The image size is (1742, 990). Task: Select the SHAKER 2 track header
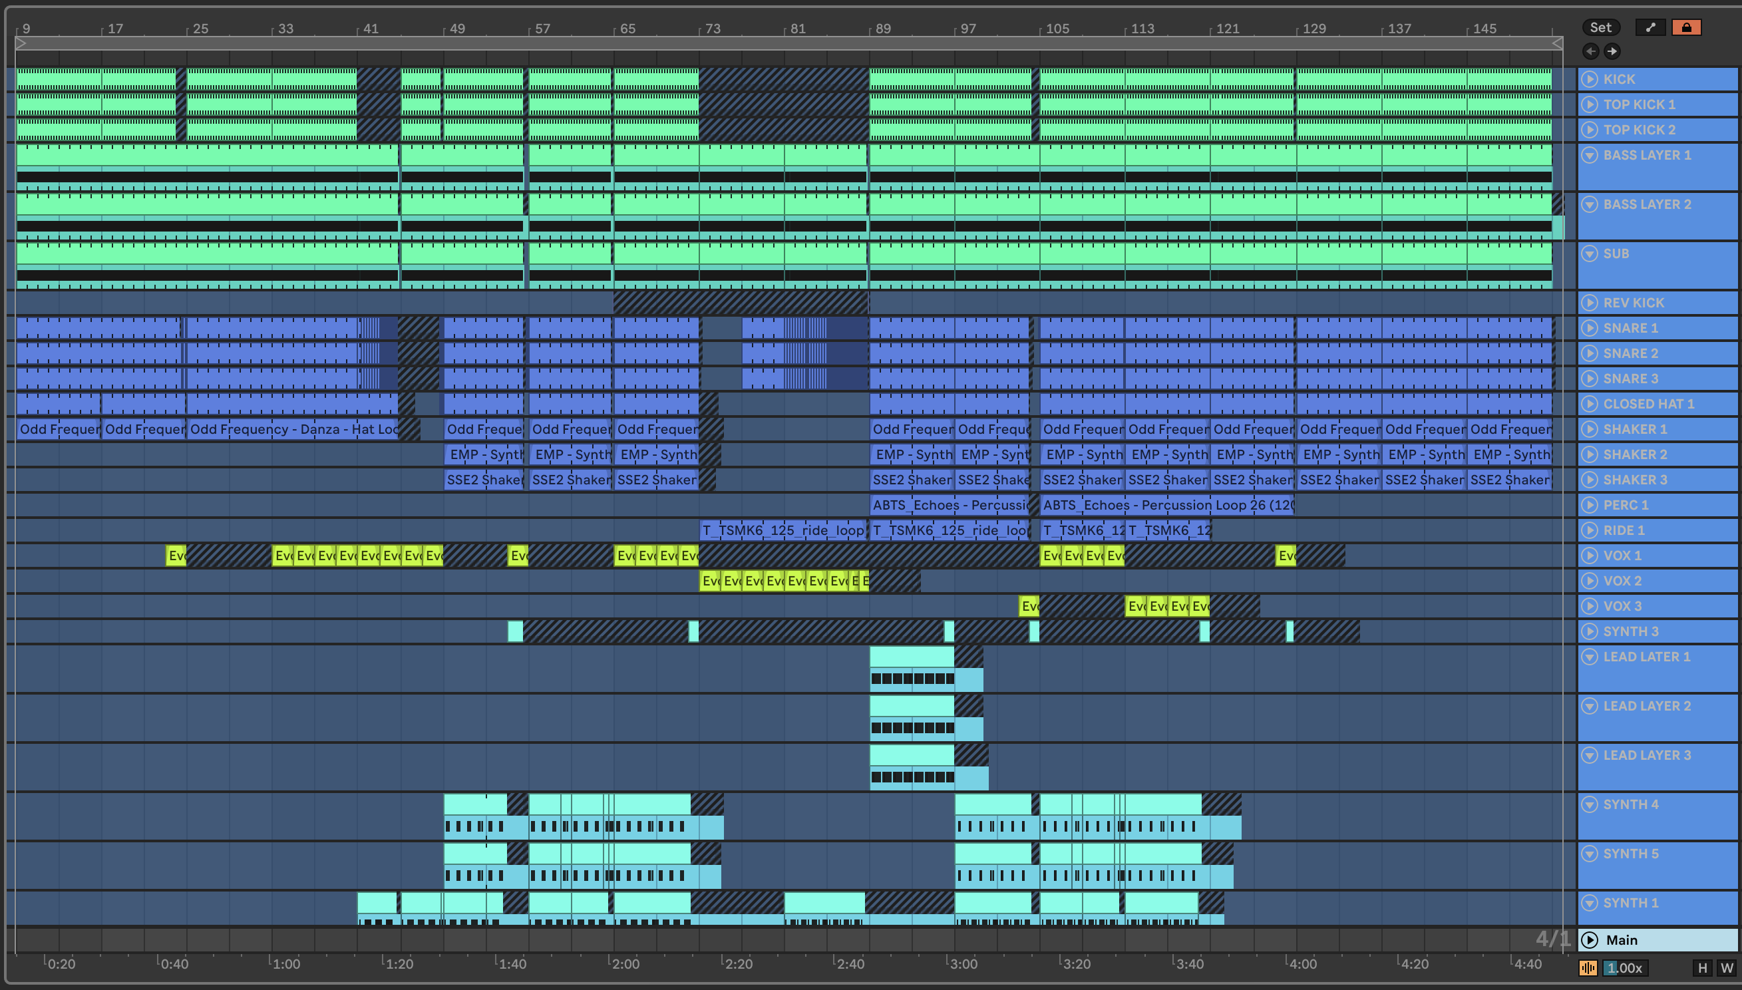pyautogui.click(x=1635, y=454)
